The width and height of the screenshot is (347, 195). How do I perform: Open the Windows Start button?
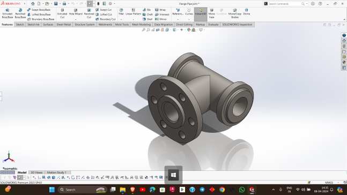coord(52,190)
